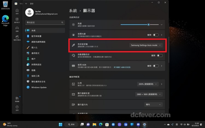Open Library (媒體櫃) in Microsoft Store sidebar
The image size is (205, 128).
pos(17,99)
